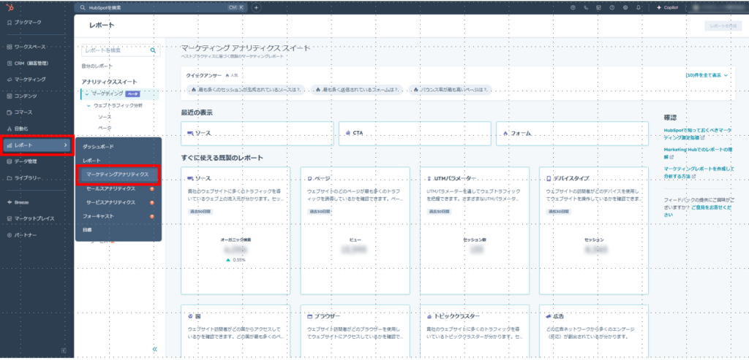Open the 広告 report card
749x360 pixels.
594,332
